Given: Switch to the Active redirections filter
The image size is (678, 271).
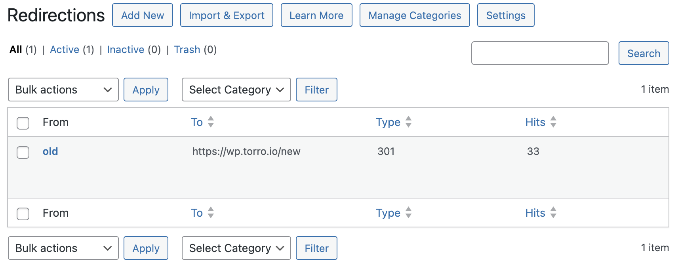Looking at the screenshot, I should point(65,50).
